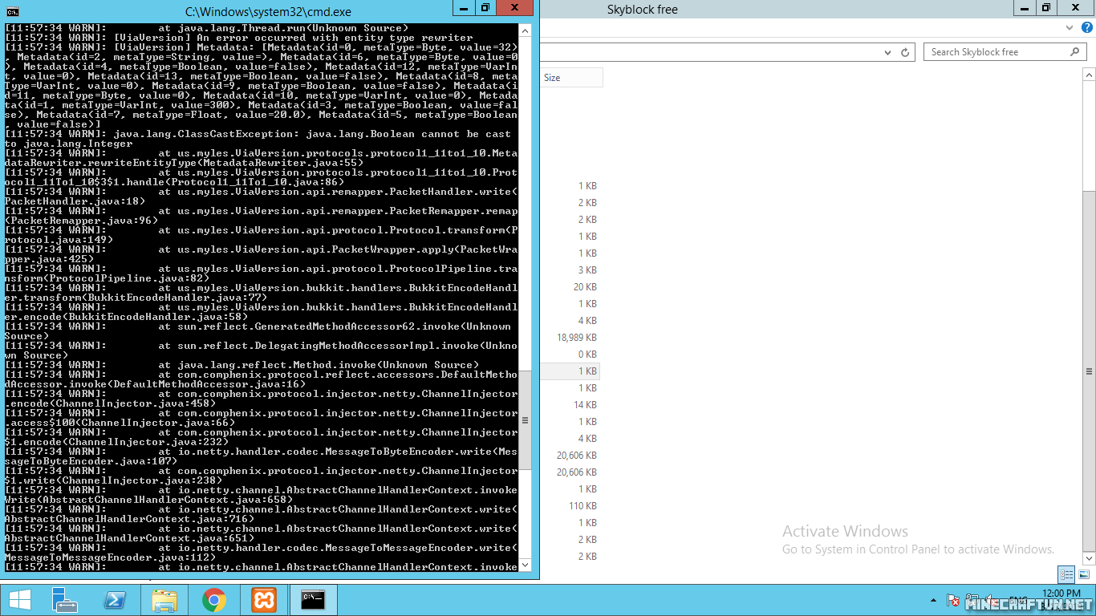
Task: Switch Explorer to details view
Action: [1066, 574]
